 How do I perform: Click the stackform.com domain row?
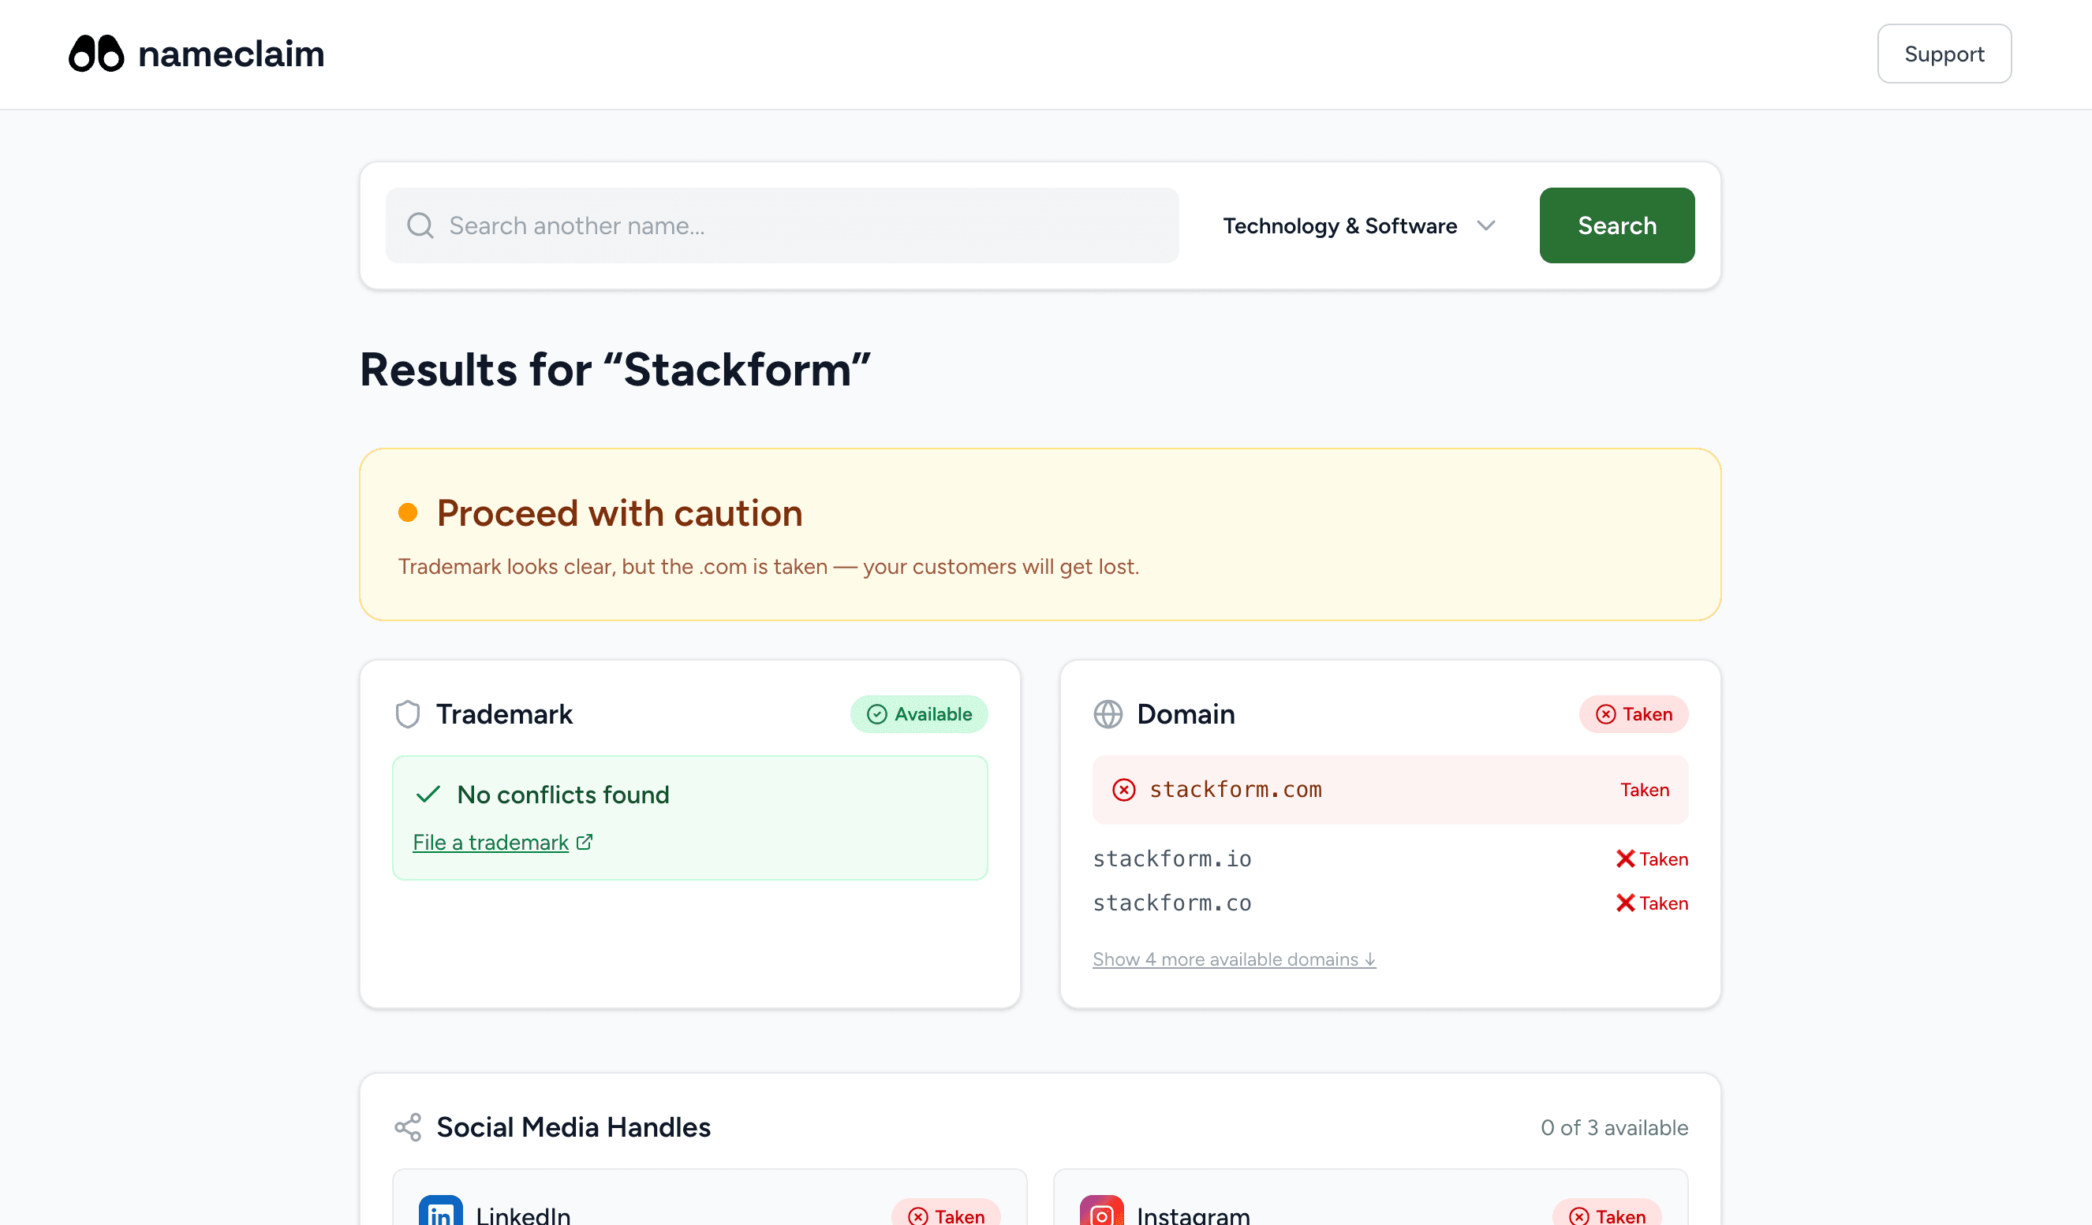coord(1390,790)
